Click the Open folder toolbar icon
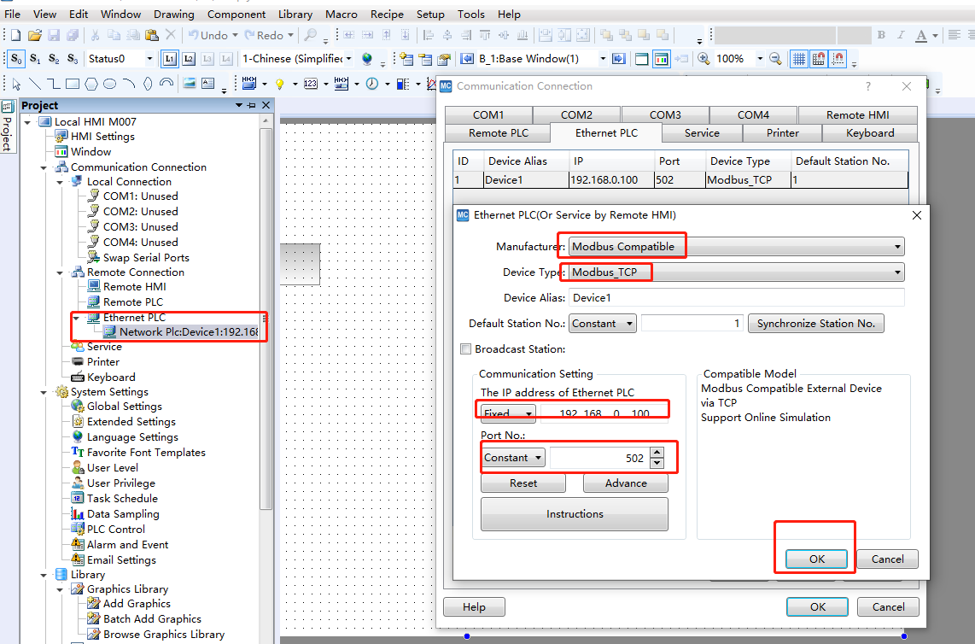 pyautogui.click(x=35, y=35)
